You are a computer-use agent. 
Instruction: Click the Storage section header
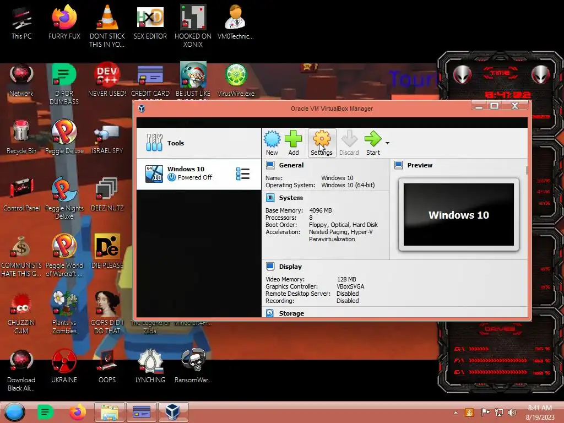tap(291, 313)
